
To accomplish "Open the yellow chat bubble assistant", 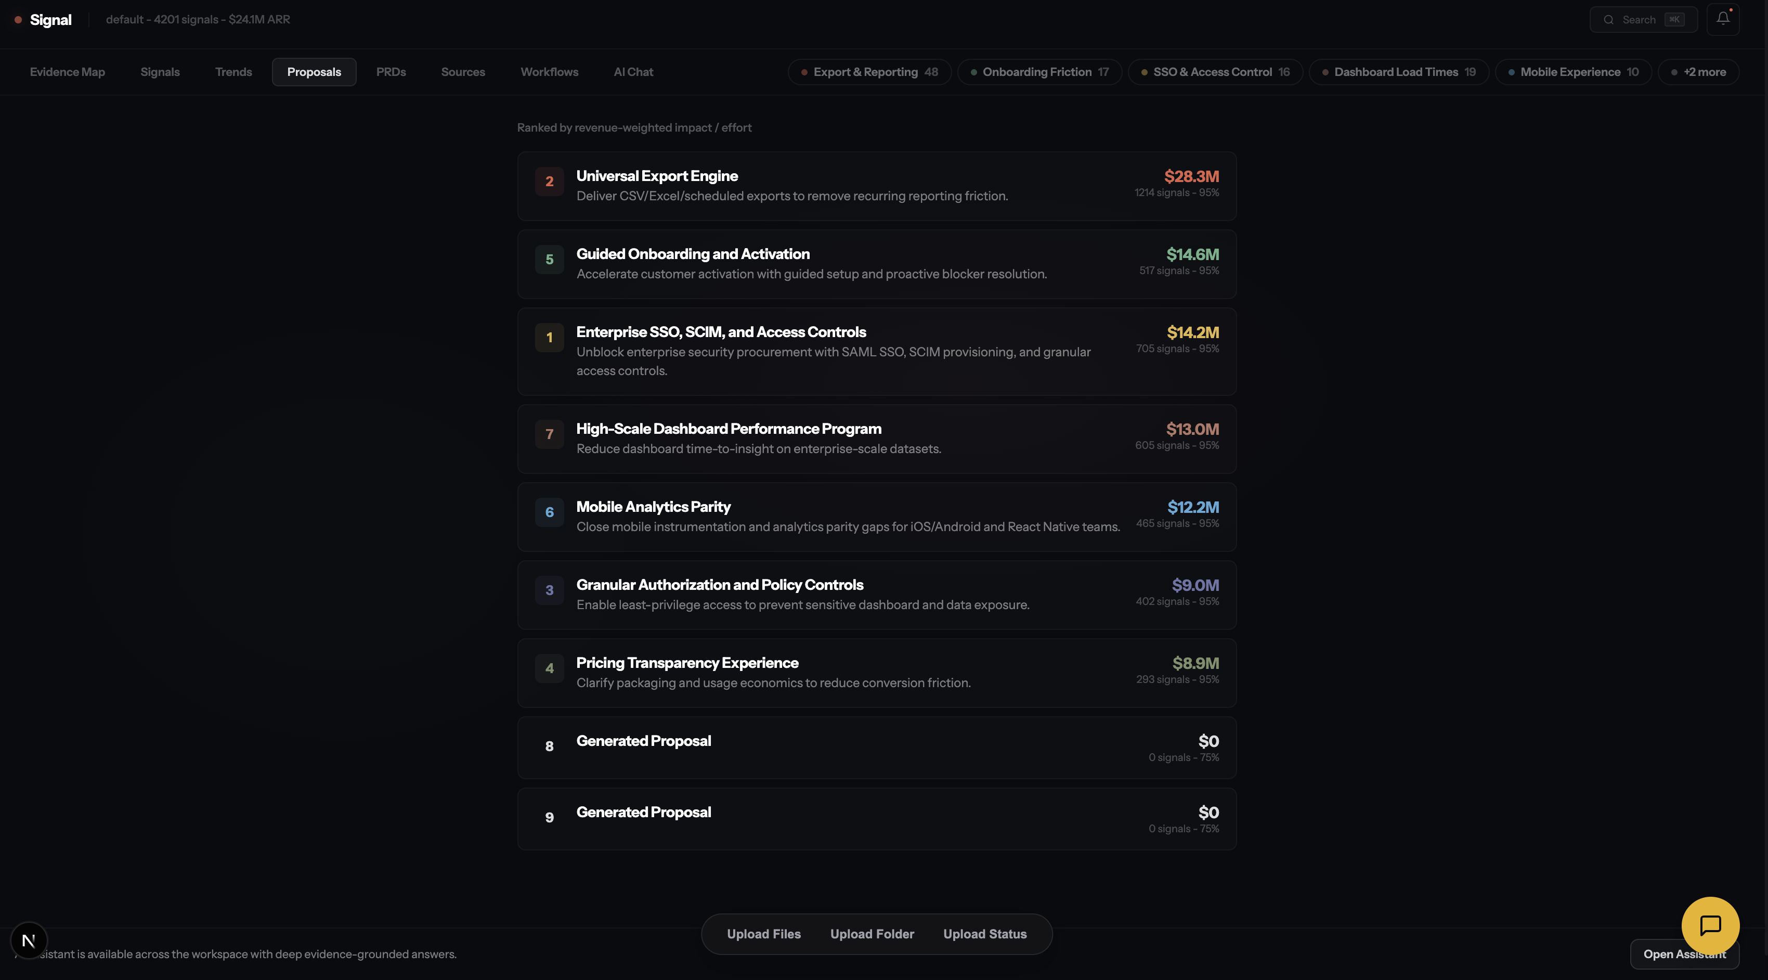I will [x=1710, y=925].
